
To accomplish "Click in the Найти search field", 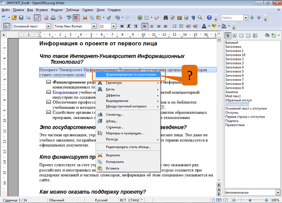I will pyautogui.click(x=232, y=18).
